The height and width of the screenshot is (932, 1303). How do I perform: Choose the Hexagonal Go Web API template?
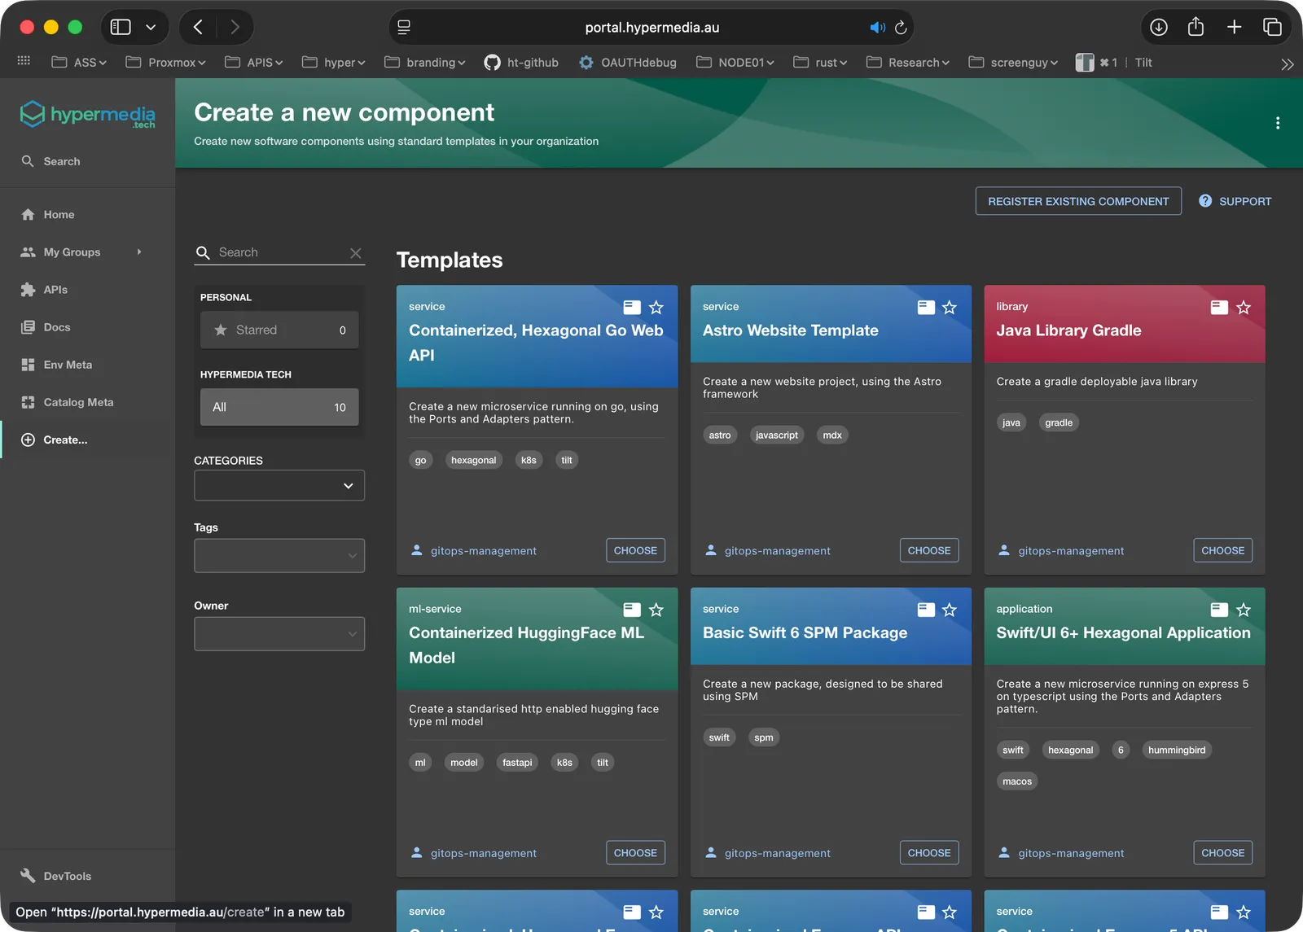(635, 550)
